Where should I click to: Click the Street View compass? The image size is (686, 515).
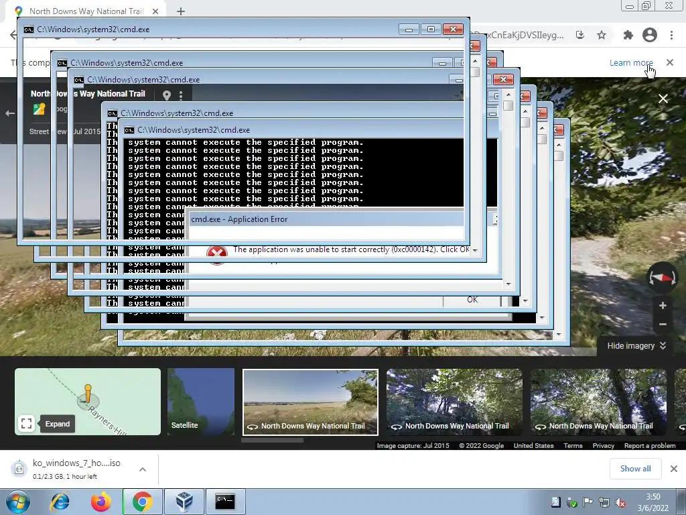[663, 278]
